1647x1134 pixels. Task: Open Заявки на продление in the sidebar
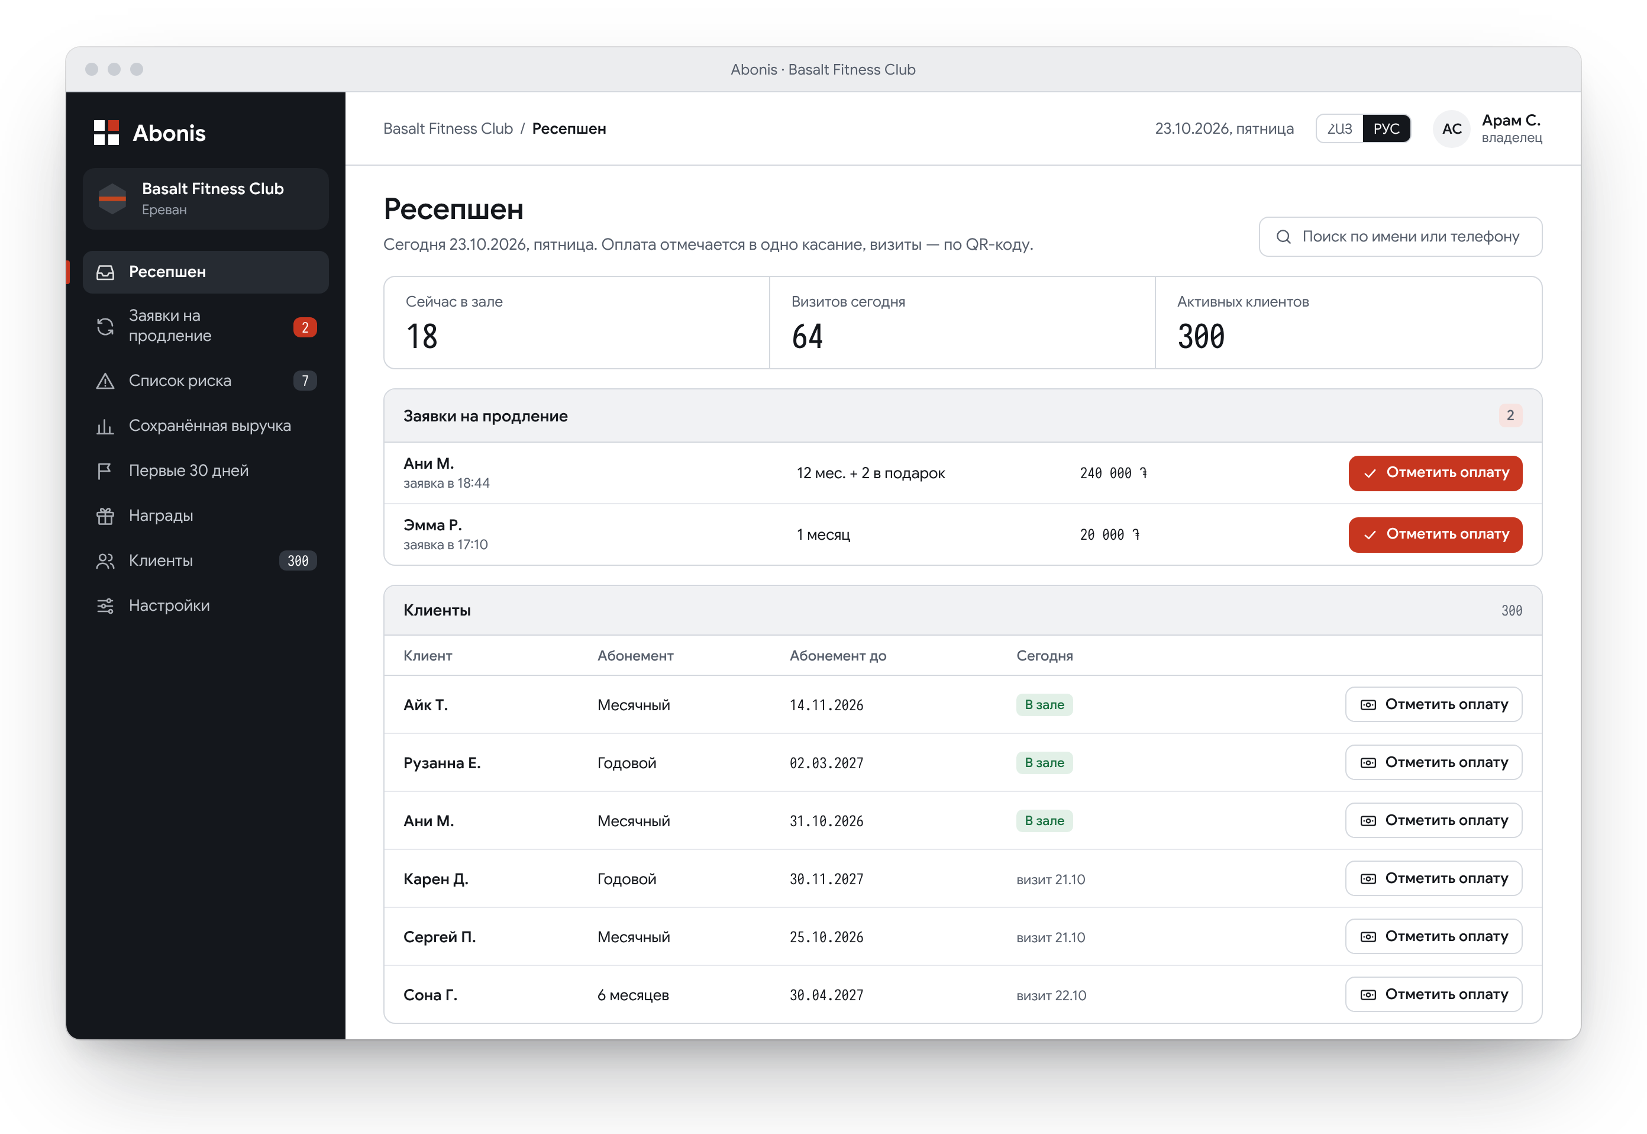[x=206, y=326]
